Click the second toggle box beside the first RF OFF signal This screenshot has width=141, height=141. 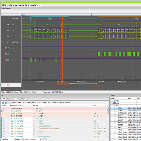(4, 19)
